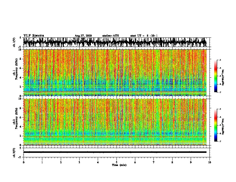Click time axis tick label "1"
The image size is (236, 182).
pyautogui.click(x=42, y=162)
